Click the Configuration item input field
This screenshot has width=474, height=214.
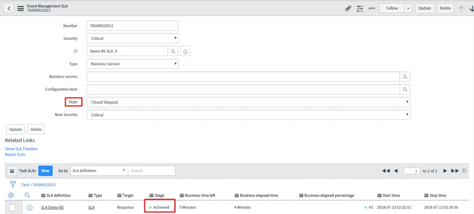click(243, 89)
